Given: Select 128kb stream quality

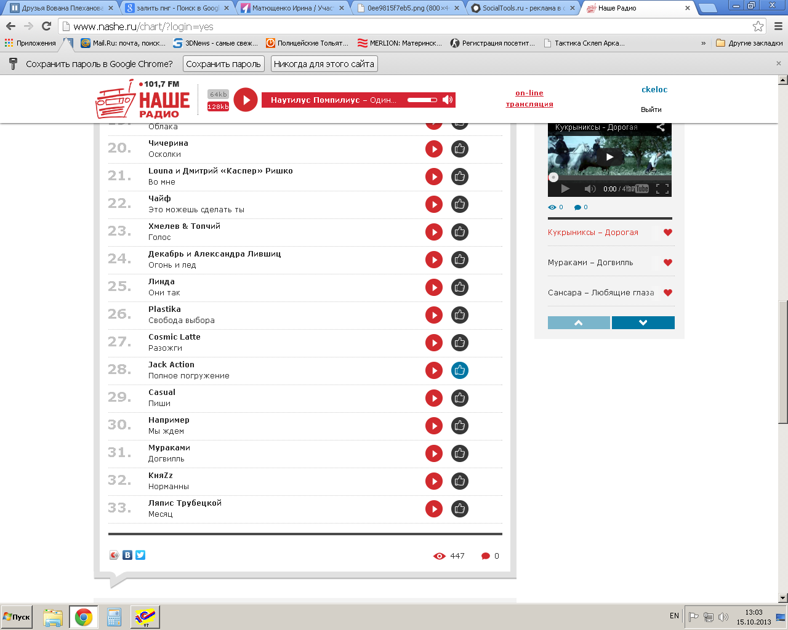Looking at the screenshot, I should pyautogui.click(x=218, y=106).
